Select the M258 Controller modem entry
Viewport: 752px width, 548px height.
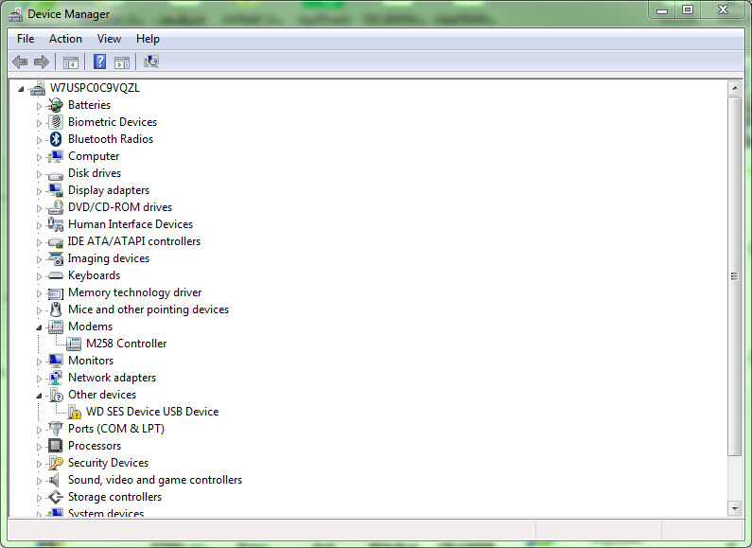(x=126, y=344)
